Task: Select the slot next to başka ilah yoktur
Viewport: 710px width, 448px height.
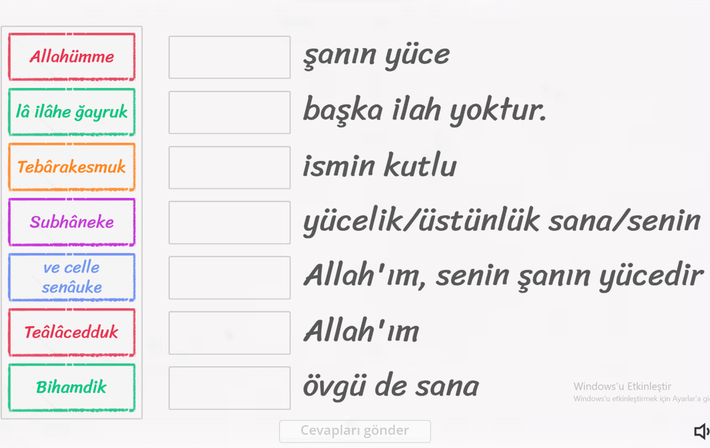Action: click(x=229, y=112)
